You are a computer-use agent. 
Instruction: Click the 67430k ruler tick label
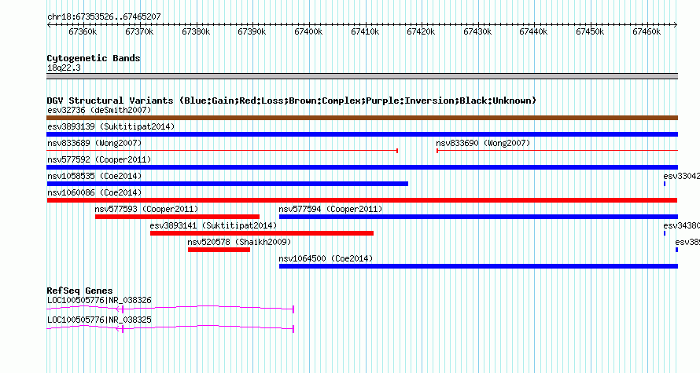(477, 31)
